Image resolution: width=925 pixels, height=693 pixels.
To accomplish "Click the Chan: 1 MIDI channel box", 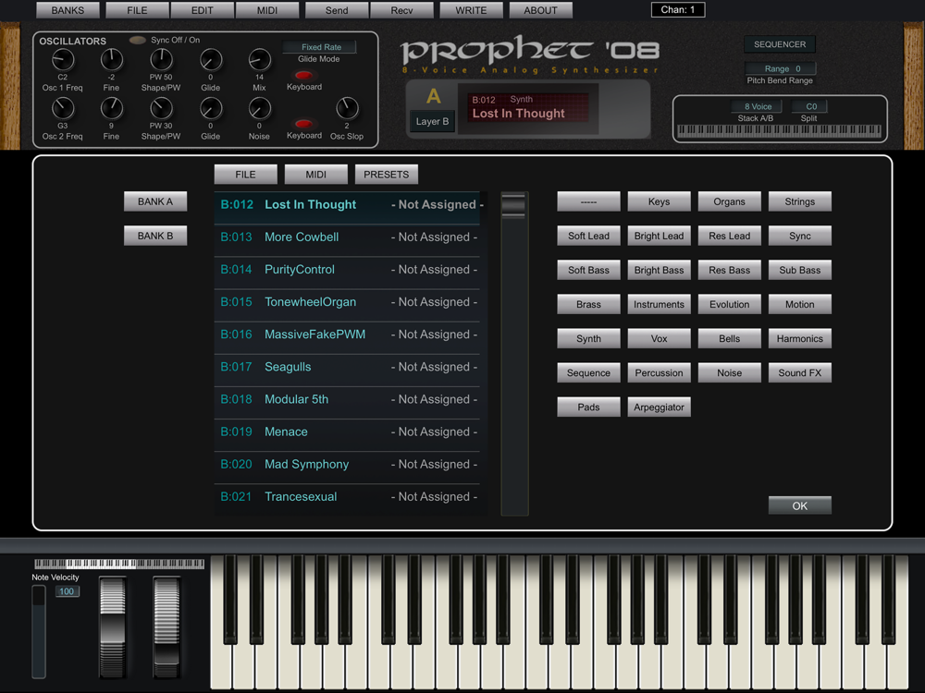I will click(x=678, y=9).
